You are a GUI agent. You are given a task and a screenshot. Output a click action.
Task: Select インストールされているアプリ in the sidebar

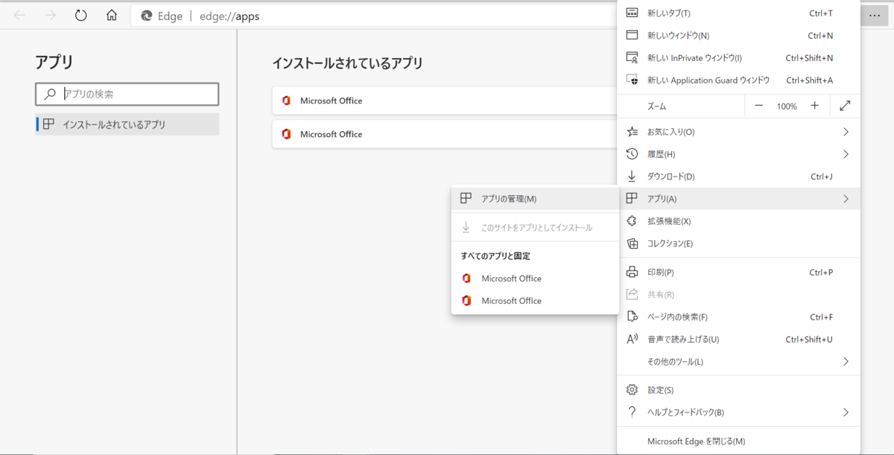pos(127,124)
